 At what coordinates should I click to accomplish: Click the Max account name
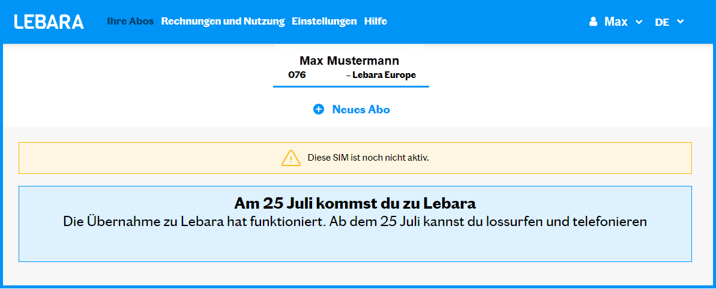[x=616, y=22]
